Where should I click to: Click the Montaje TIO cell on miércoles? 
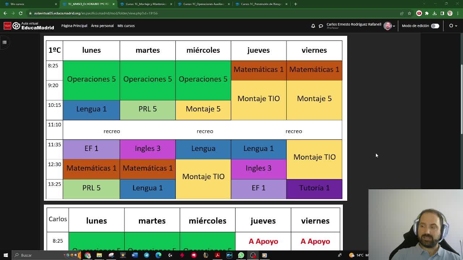tap(203, 179)
